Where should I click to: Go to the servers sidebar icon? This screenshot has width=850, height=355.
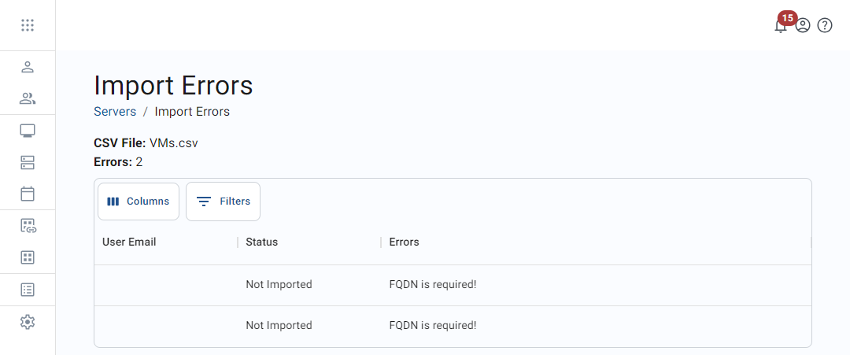pyautogui.click(x=28, y=162)
